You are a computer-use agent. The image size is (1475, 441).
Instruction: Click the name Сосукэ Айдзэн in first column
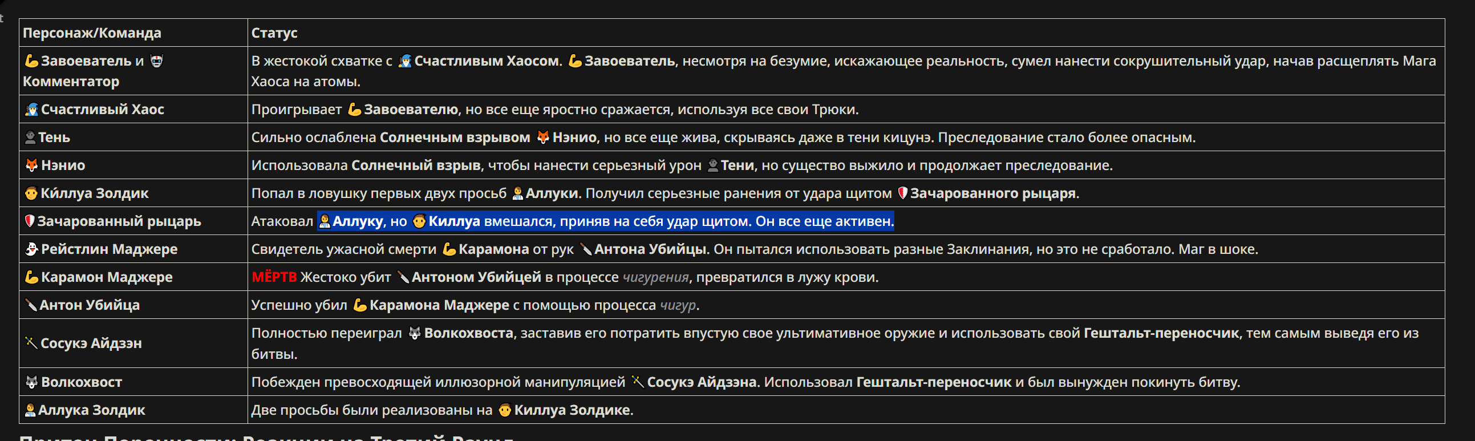point(91,343)
